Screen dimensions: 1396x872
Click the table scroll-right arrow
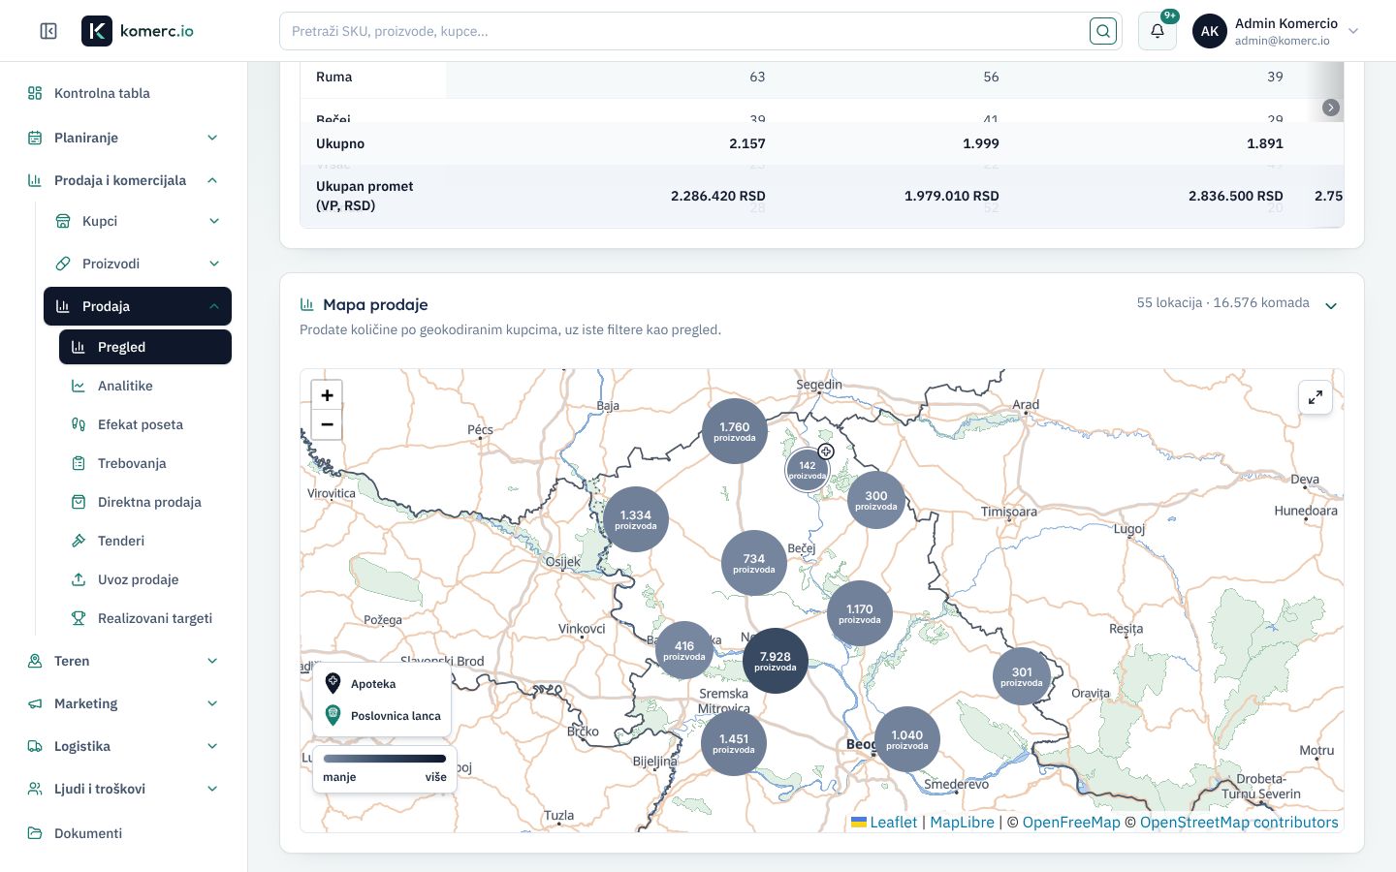click(x=1331, y=108)
